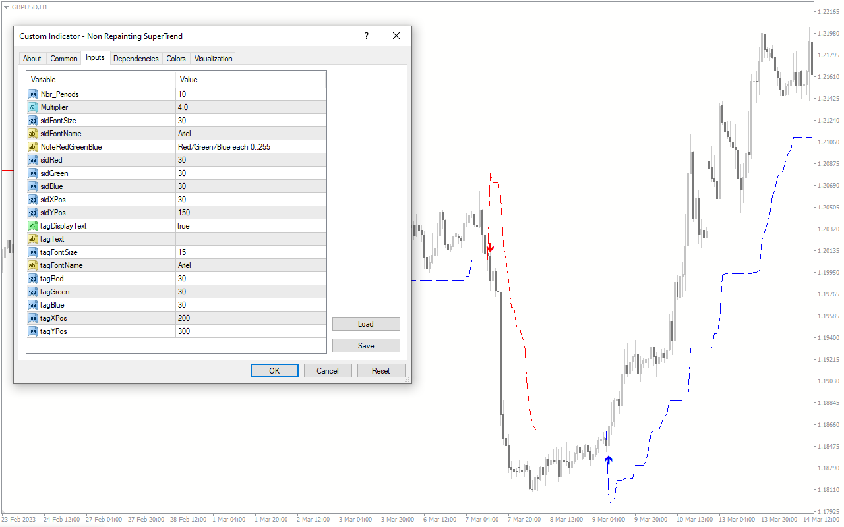Click the sidXPos variable icon
The height and width of the screenshot is (527, 844).
(x=32, y=200)
